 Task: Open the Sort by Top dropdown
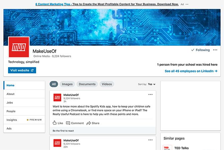(x=151, y=84)
